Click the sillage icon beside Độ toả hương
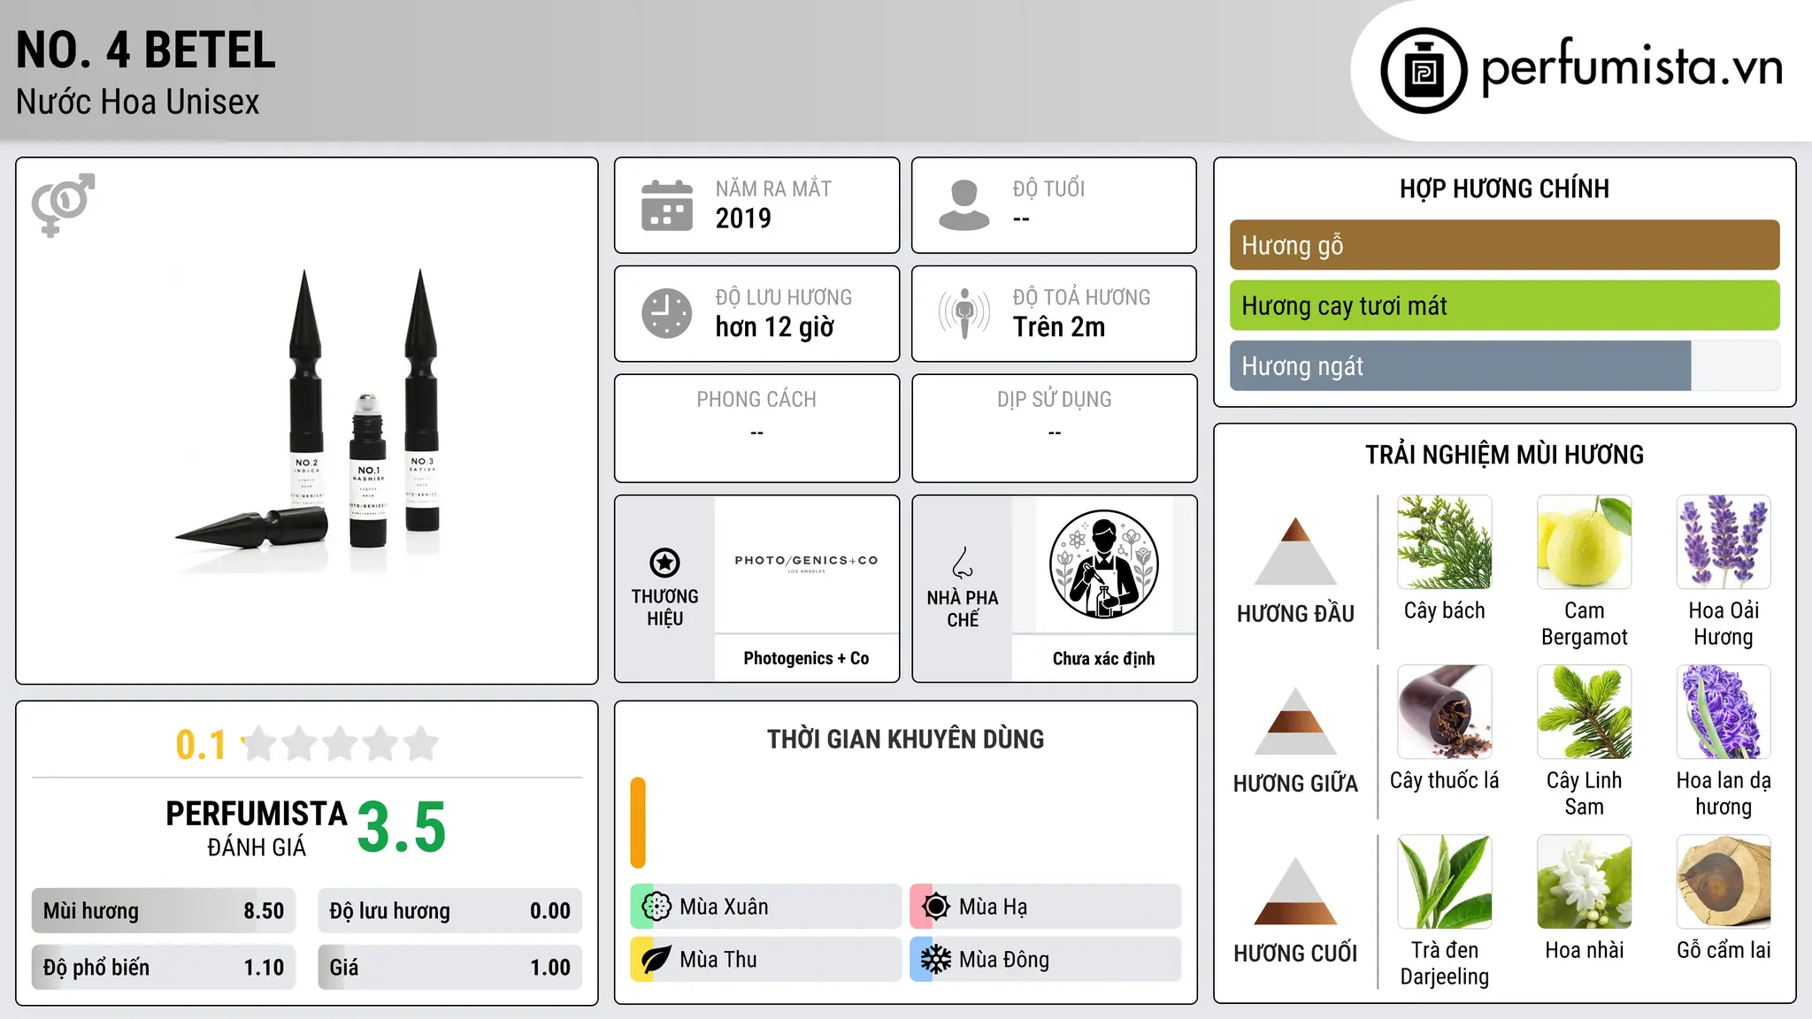 [964, 313]
